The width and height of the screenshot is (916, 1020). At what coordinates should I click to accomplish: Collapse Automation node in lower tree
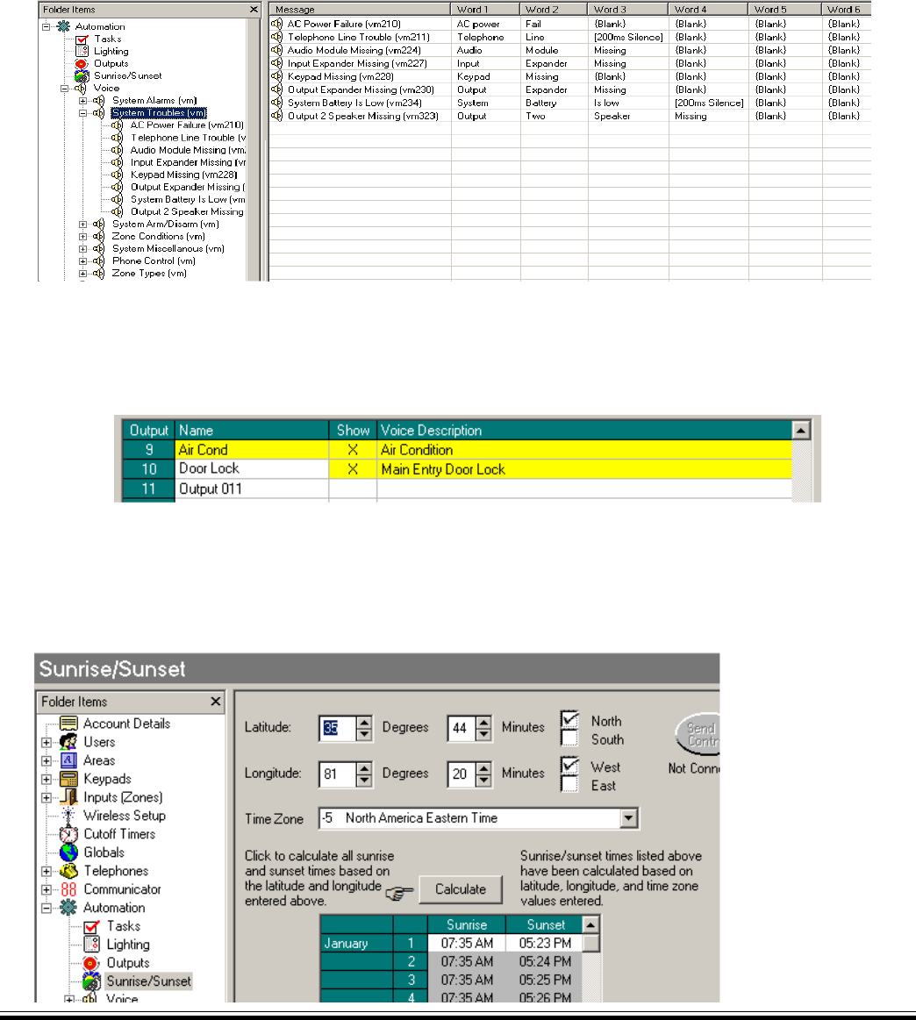47,908
